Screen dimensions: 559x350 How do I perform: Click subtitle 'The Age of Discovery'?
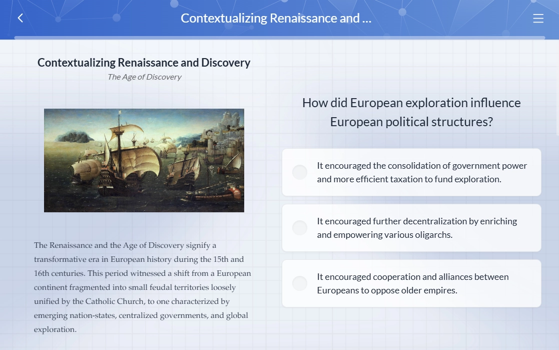(x=145, y=77)
